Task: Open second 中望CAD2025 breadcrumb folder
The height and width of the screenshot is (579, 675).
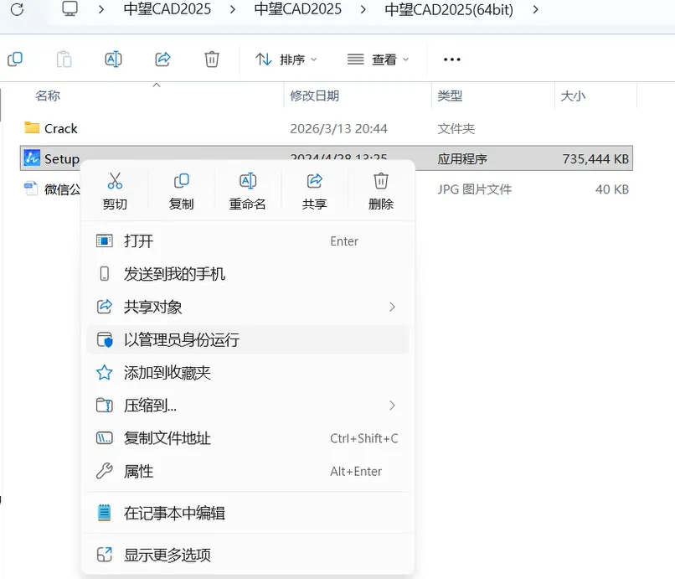Action: (298, 9)
